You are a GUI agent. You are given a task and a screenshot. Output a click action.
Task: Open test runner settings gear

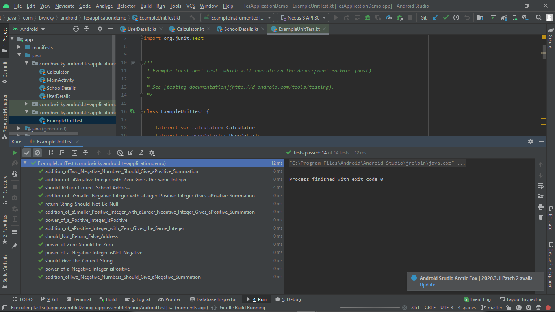point(152,153)
